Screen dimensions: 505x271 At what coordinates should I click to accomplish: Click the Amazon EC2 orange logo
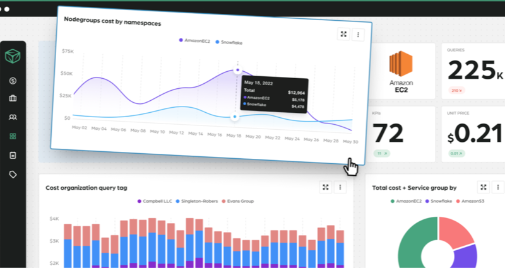point(401,63)
